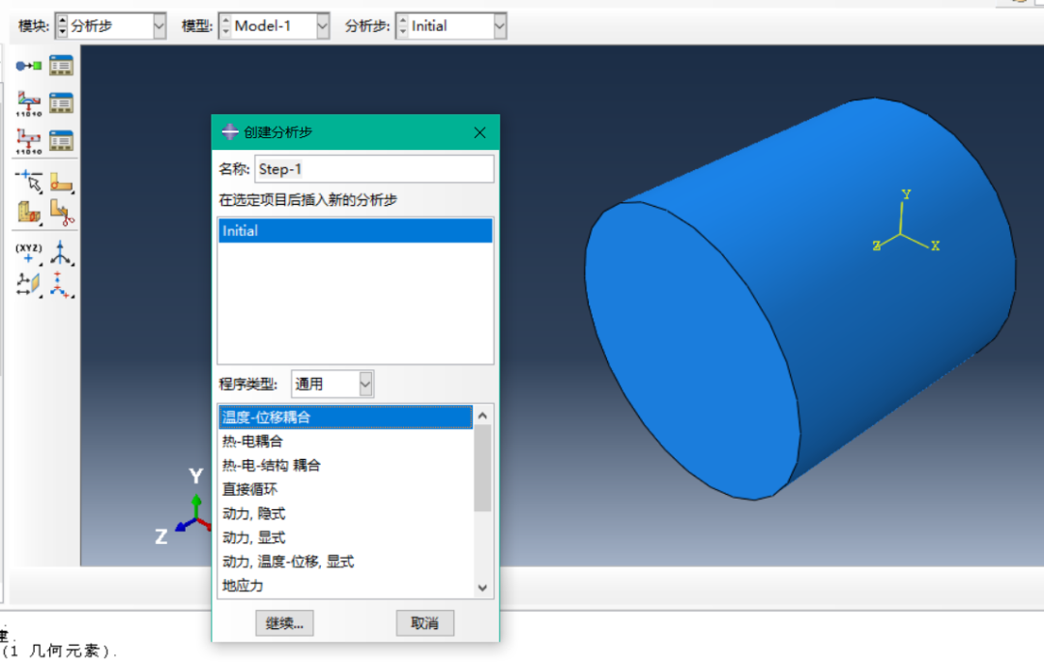Click the 继续... button
Viewport: 1044px width, 663px height.
(x=284, y=623)
